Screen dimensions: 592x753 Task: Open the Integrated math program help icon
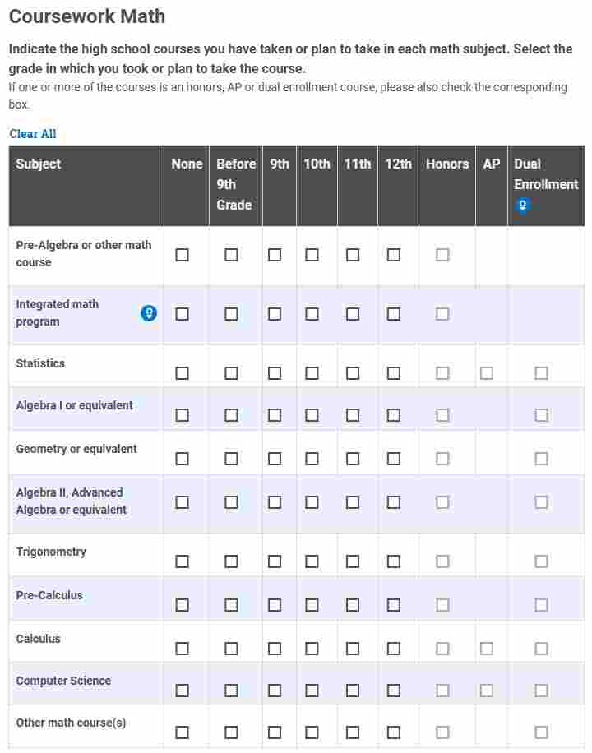pyautogui.click(x=149, y=313)
